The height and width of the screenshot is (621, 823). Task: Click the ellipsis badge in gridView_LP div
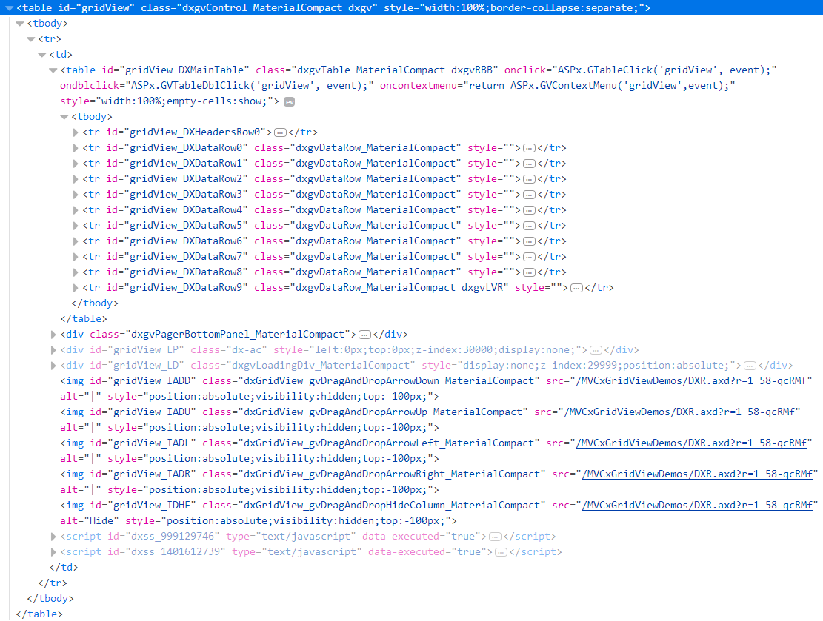pyautogui.click(x=596, y=350)
